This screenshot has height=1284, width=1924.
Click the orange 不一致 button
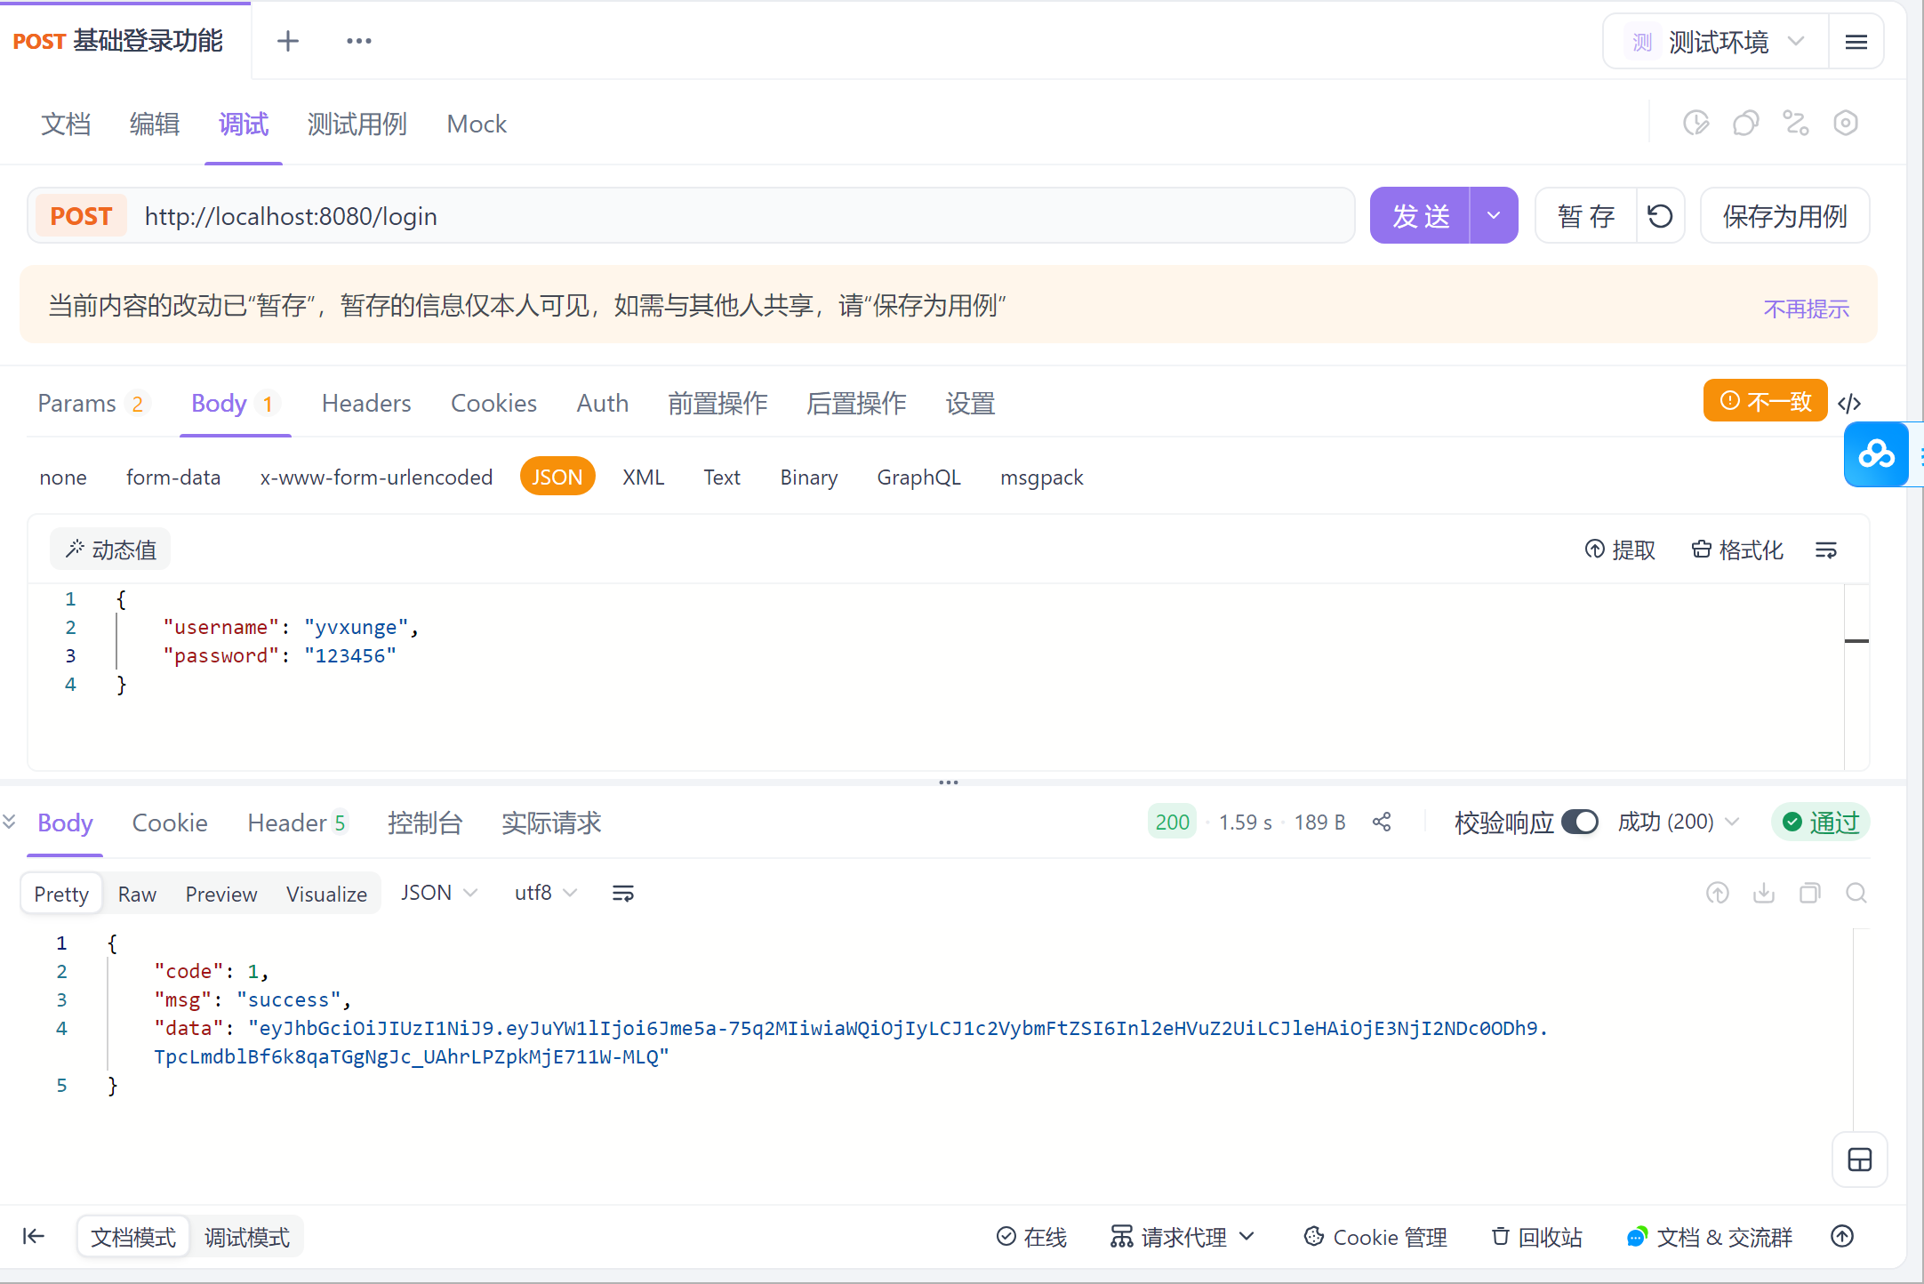[1765, 400]
